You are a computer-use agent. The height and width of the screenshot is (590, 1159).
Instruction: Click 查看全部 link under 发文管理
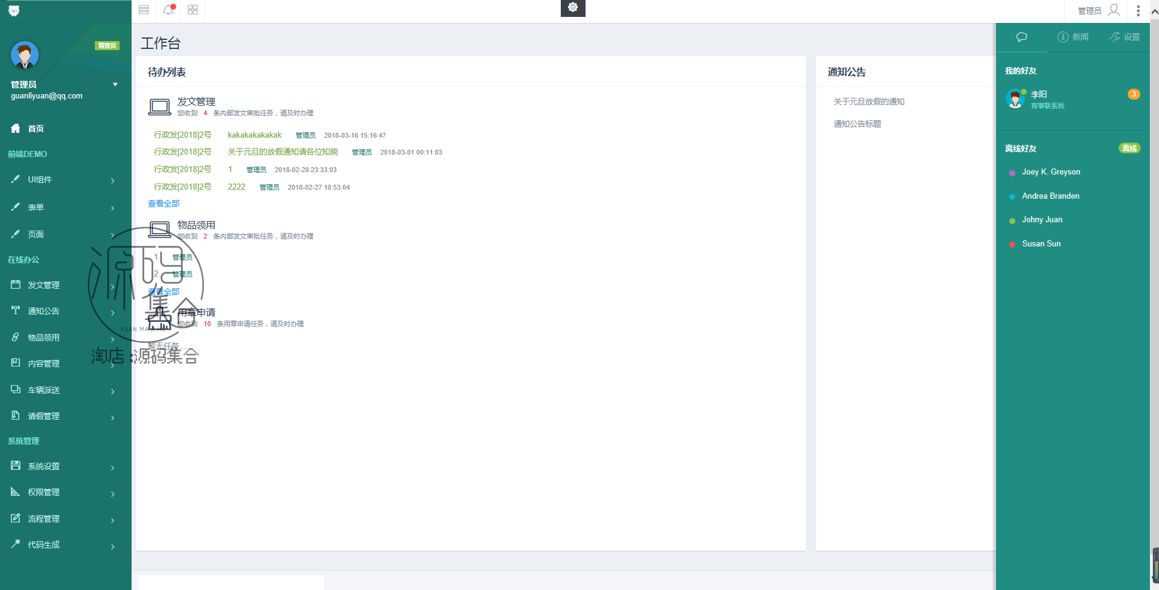click(164, 204)
